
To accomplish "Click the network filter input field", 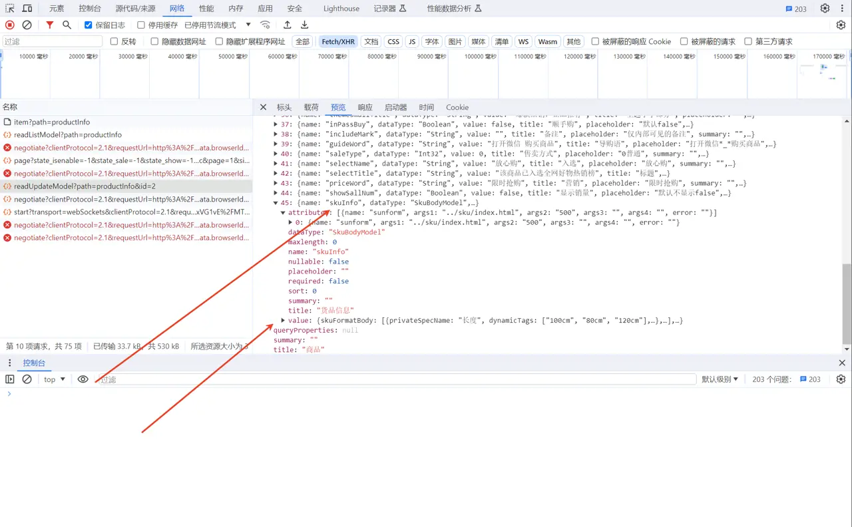I will [x=53, y=41].
